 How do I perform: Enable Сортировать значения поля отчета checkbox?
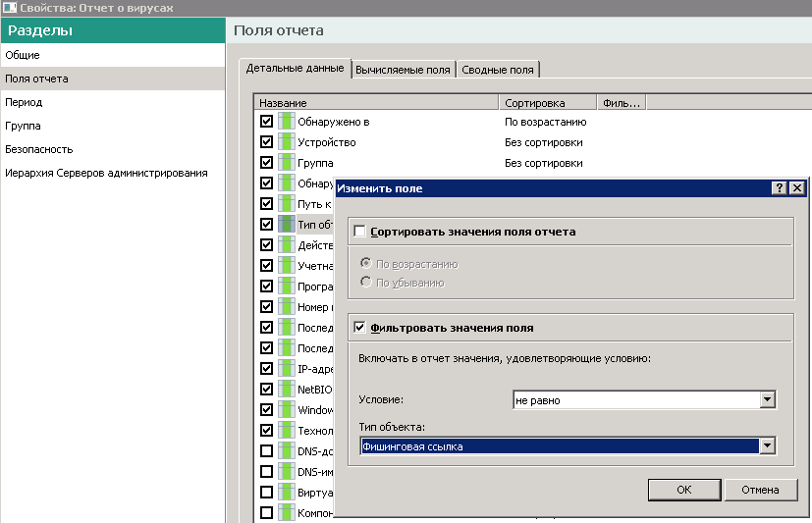(x=360, y=232)
